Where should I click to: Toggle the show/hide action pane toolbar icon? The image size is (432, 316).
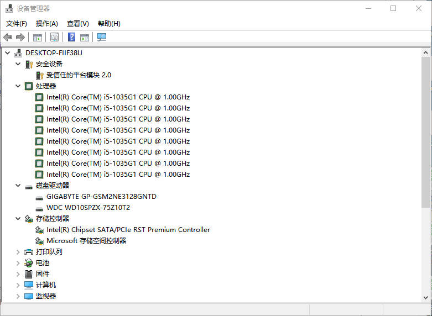[85, 37]
